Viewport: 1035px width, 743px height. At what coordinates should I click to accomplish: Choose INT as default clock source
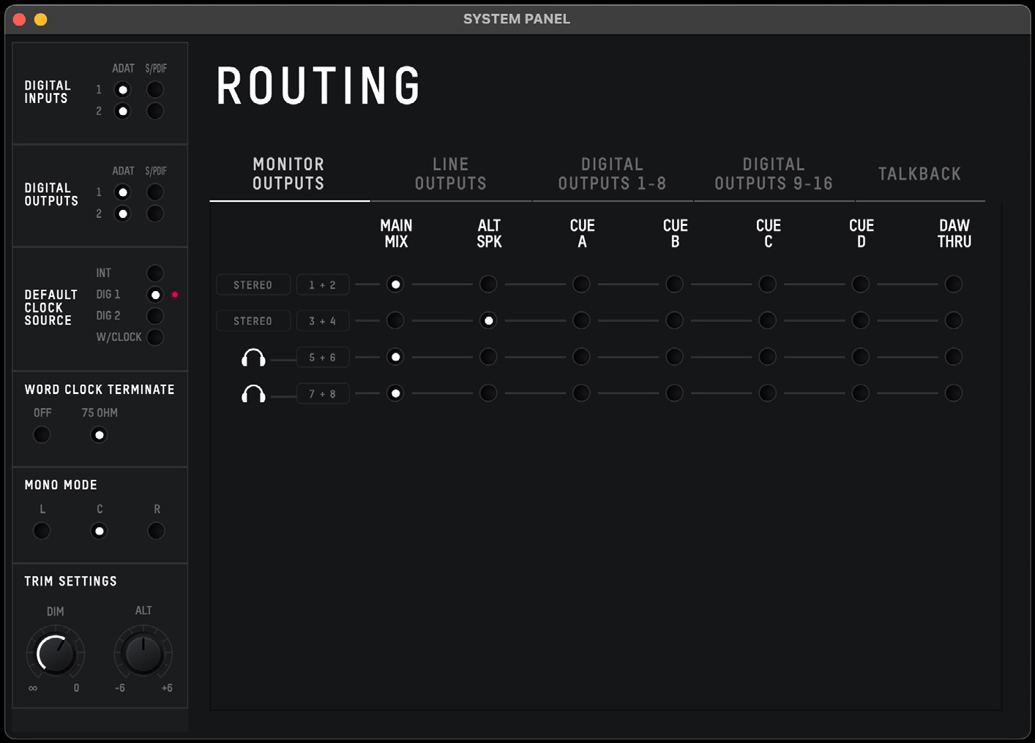(x=155, y=274)
